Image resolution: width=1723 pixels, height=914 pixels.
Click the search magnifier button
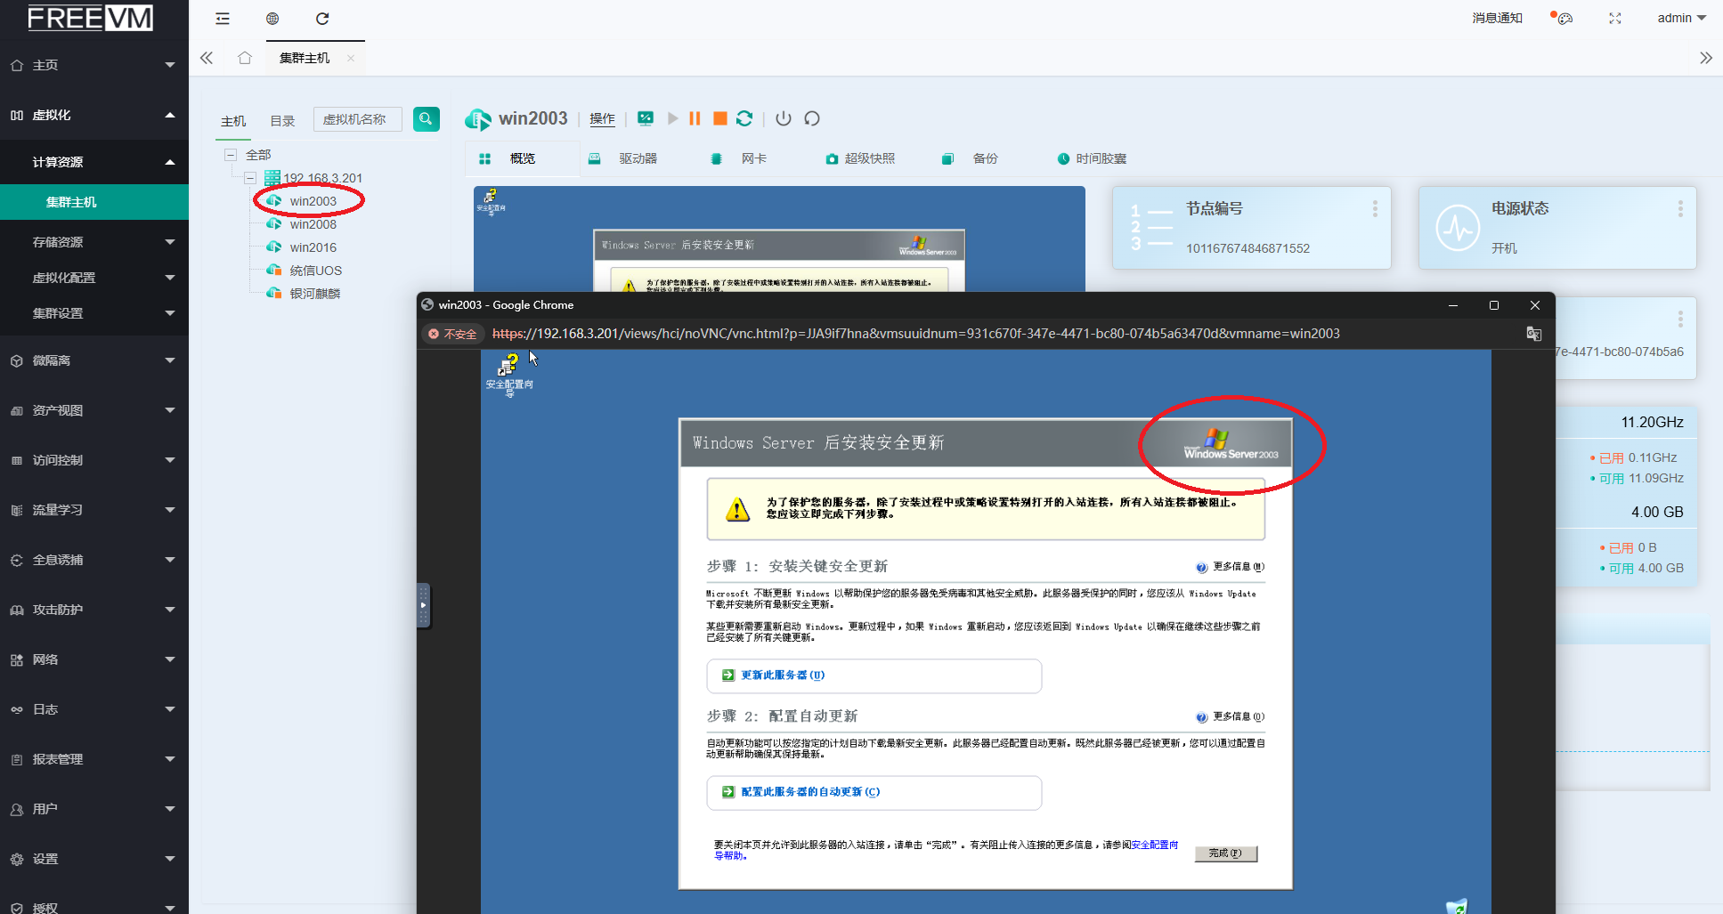tap(427, 118)
